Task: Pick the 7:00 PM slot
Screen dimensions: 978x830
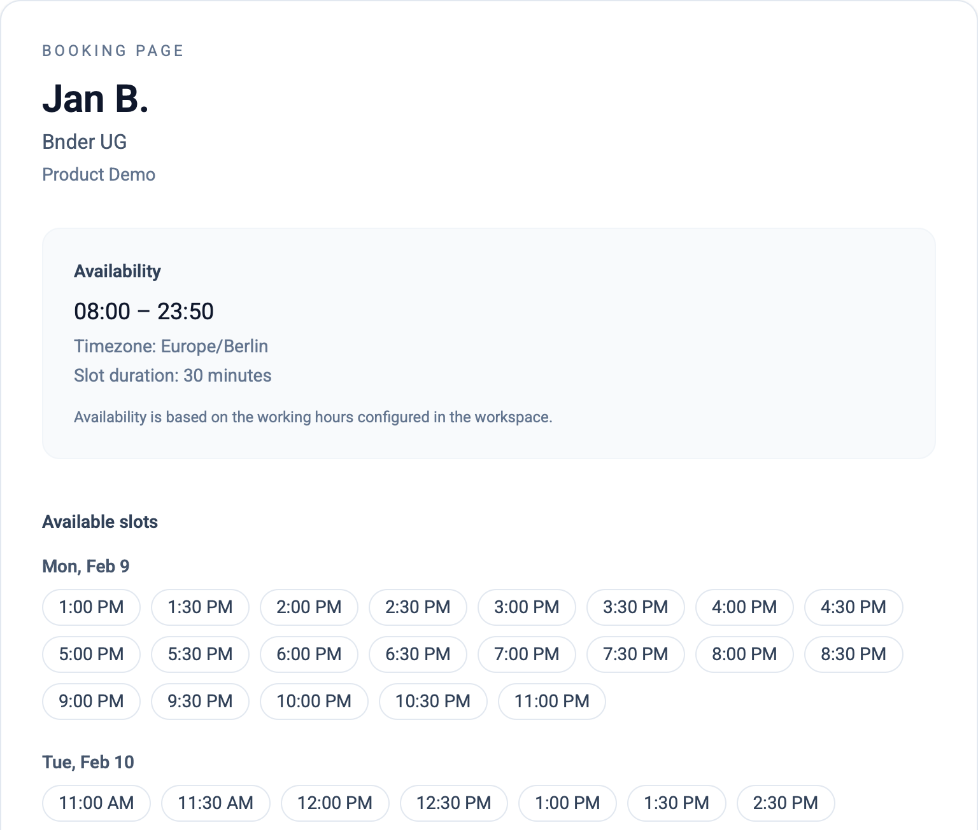Action: tap(527, 654)
